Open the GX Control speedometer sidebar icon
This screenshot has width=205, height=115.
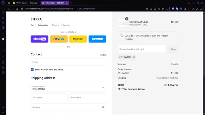coord(3,13)
